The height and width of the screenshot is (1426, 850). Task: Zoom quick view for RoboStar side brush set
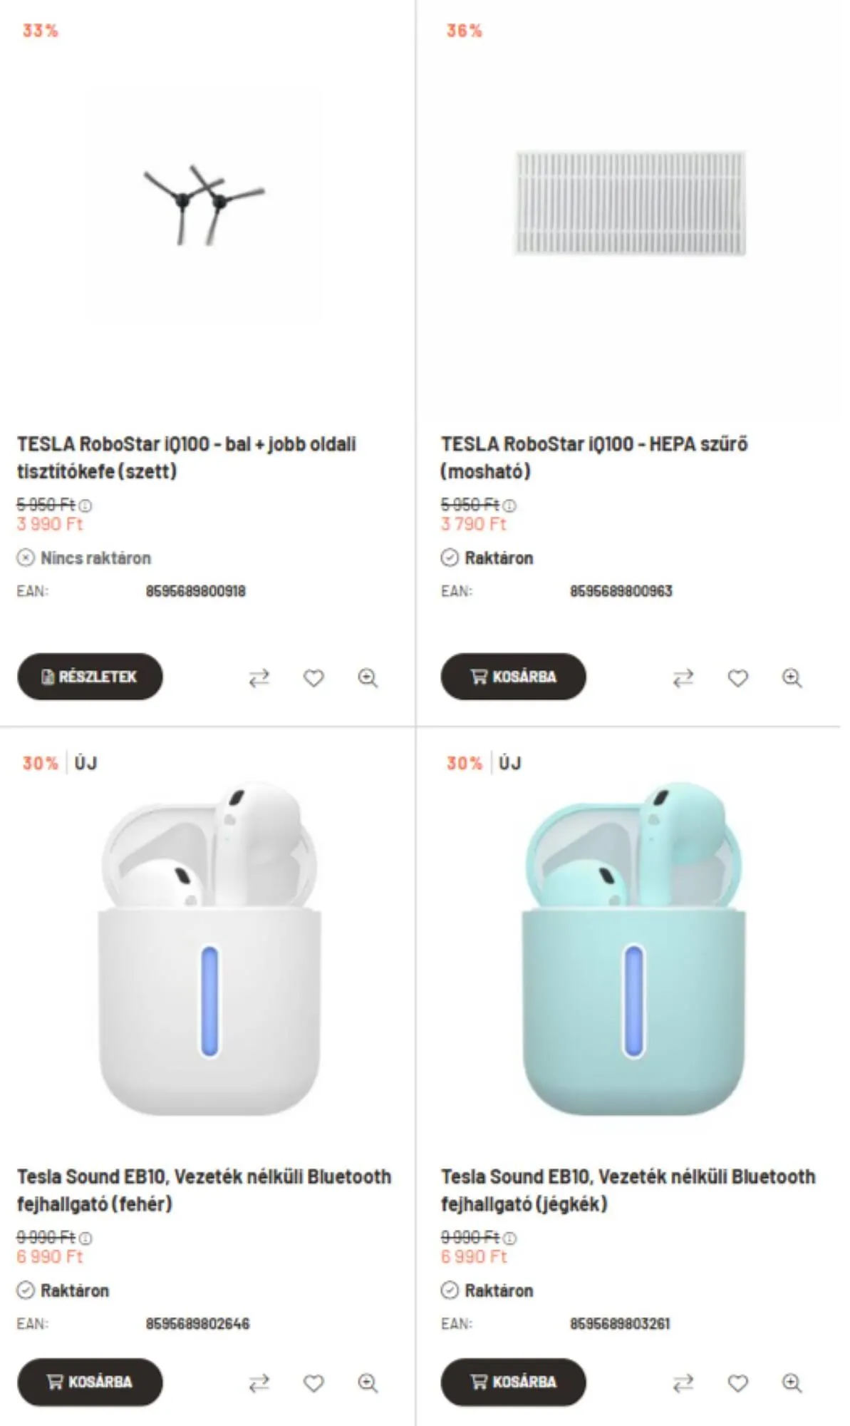[x=368, y=677]
